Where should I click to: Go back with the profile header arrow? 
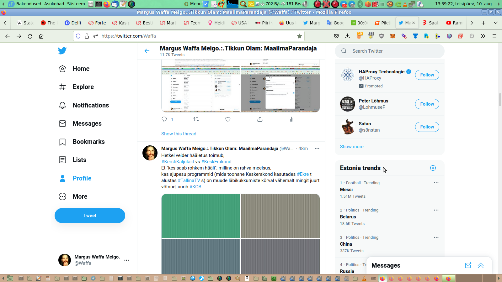click(x=147, y=51)
